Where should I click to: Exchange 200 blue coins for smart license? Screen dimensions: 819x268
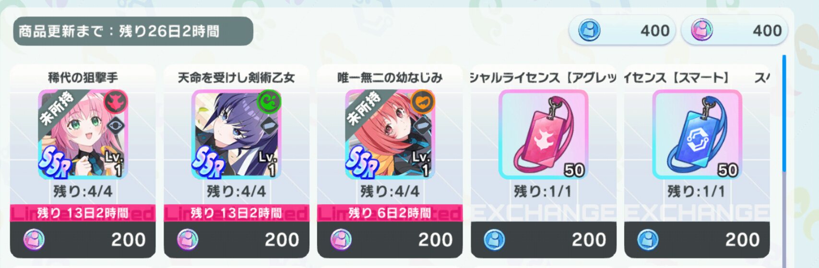(x=697, y=239)
